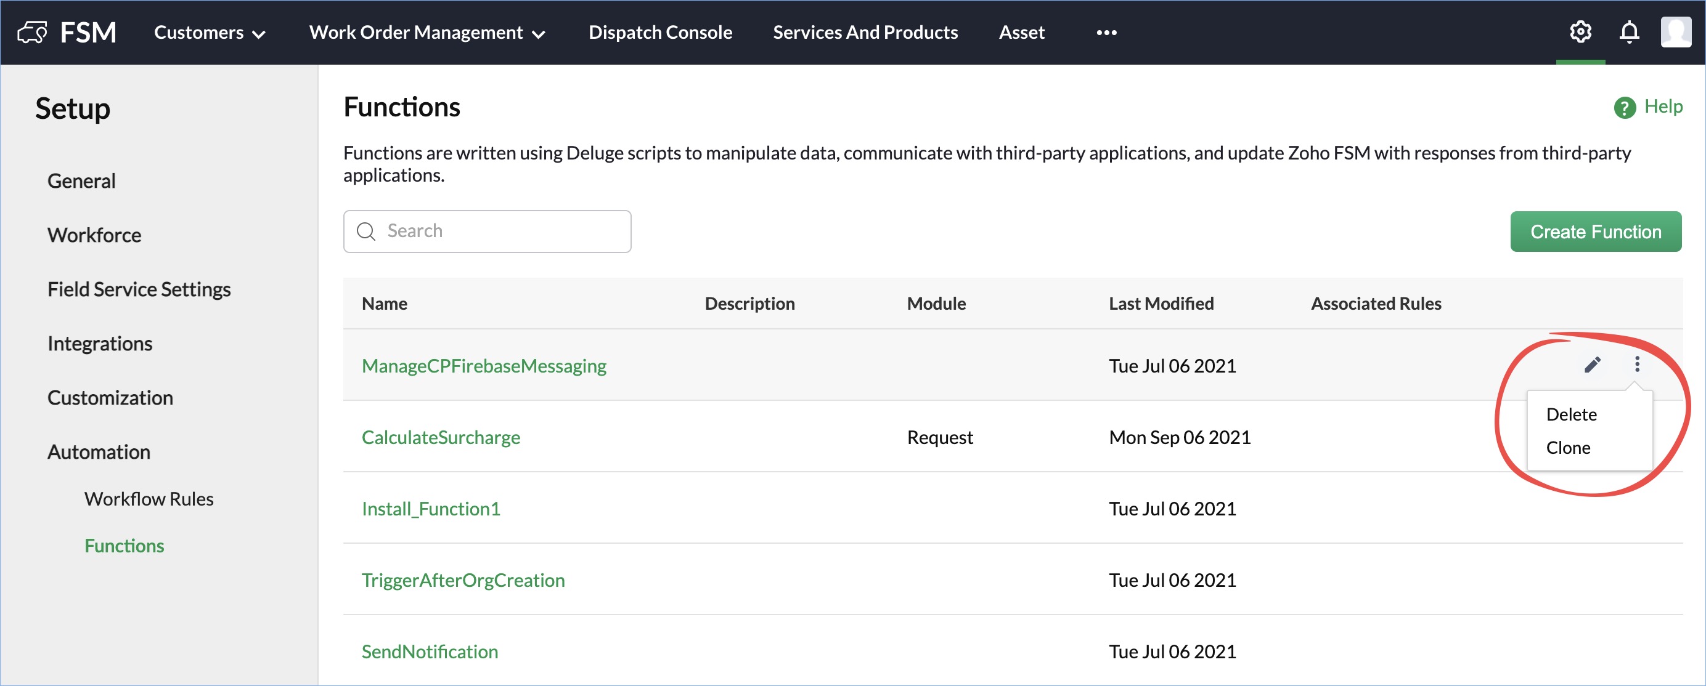The height and width of the screenshot is (686, 1706).
Task: Open Workflow Rules in the sidebar
Action: coord(149,499)
